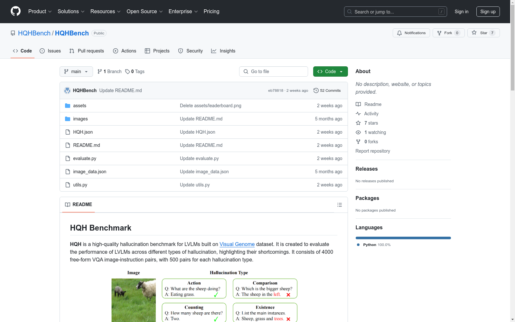Open the main branch selector
515x322 pixels.
tap(76, 71)
